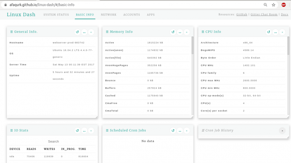Refresh the Memory Info panel
Screen dimensions: 291x163
[173, 32]
